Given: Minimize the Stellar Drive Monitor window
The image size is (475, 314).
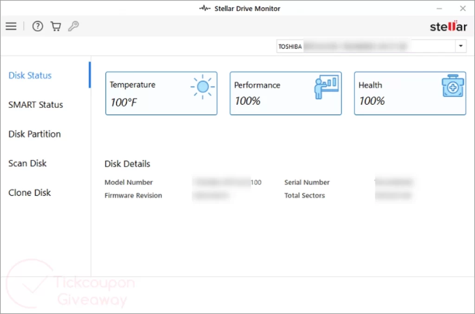Looking at the screenshot, I should tap(439, 8).
